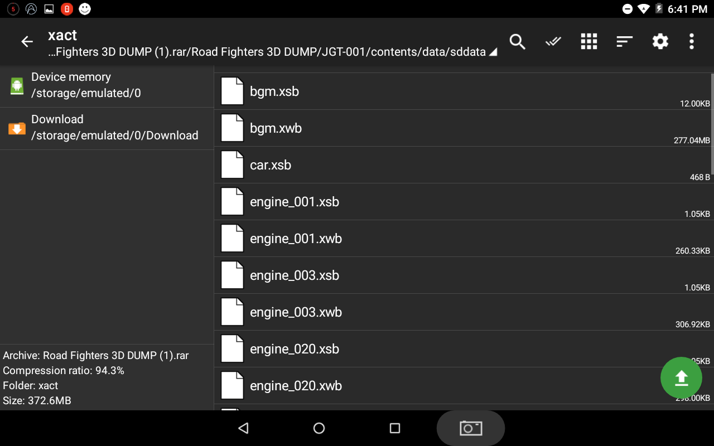The image size is (714, 446).
Task: Expand the archive path dropdown triangle
Action: point(493,52)
